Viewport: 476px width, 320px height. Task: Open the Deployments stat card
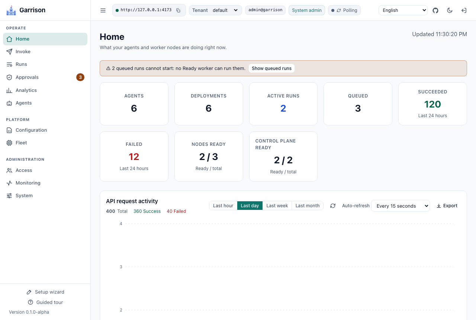point(209,104)
